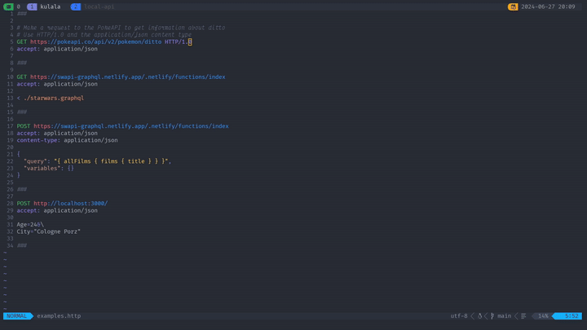Click the git branch icon before main

pyautogui.click(x=492, y=316)
